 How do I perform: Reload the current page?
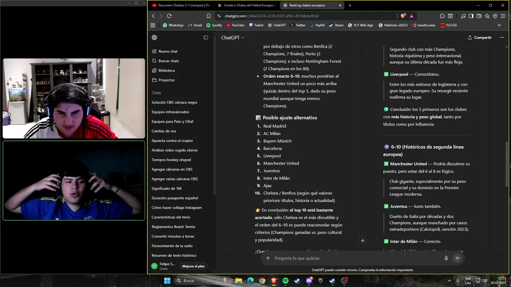(x=169, y=16)
